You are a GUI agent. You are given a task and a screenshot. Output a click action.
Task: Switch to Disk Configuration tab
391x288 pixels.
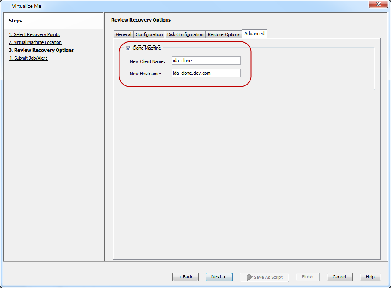185,34
